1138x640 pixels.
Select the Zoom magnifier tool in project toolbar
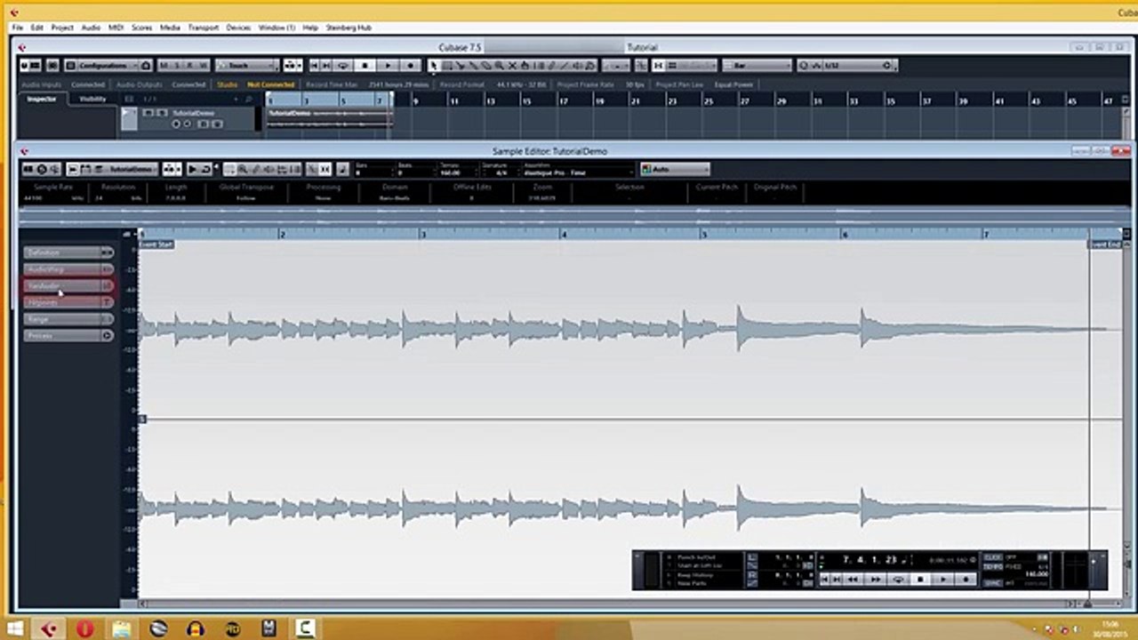coord(500,65)
